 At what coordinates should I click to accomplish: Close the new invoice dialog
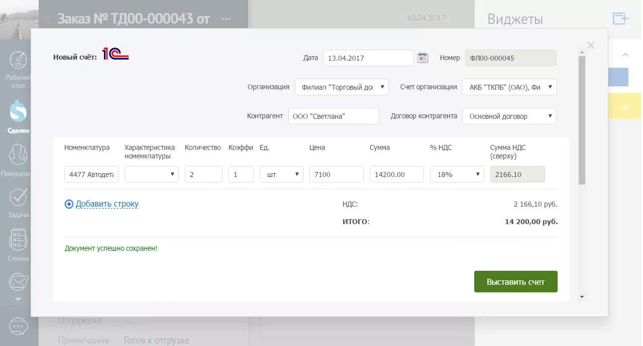[x=591, y=45]
